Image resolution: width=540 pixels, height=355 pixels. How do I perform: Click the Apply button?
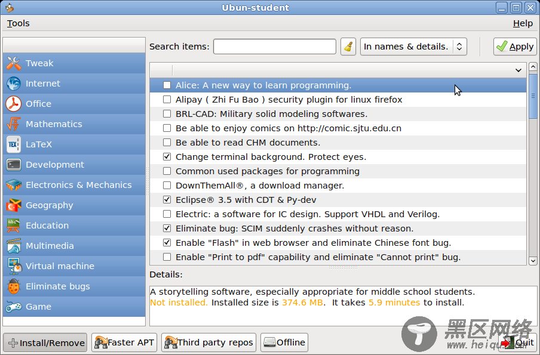click(x=515, y=47)
